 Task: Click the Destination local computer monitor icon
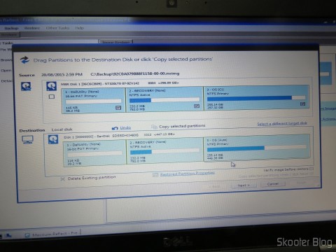tap(27, 139)
